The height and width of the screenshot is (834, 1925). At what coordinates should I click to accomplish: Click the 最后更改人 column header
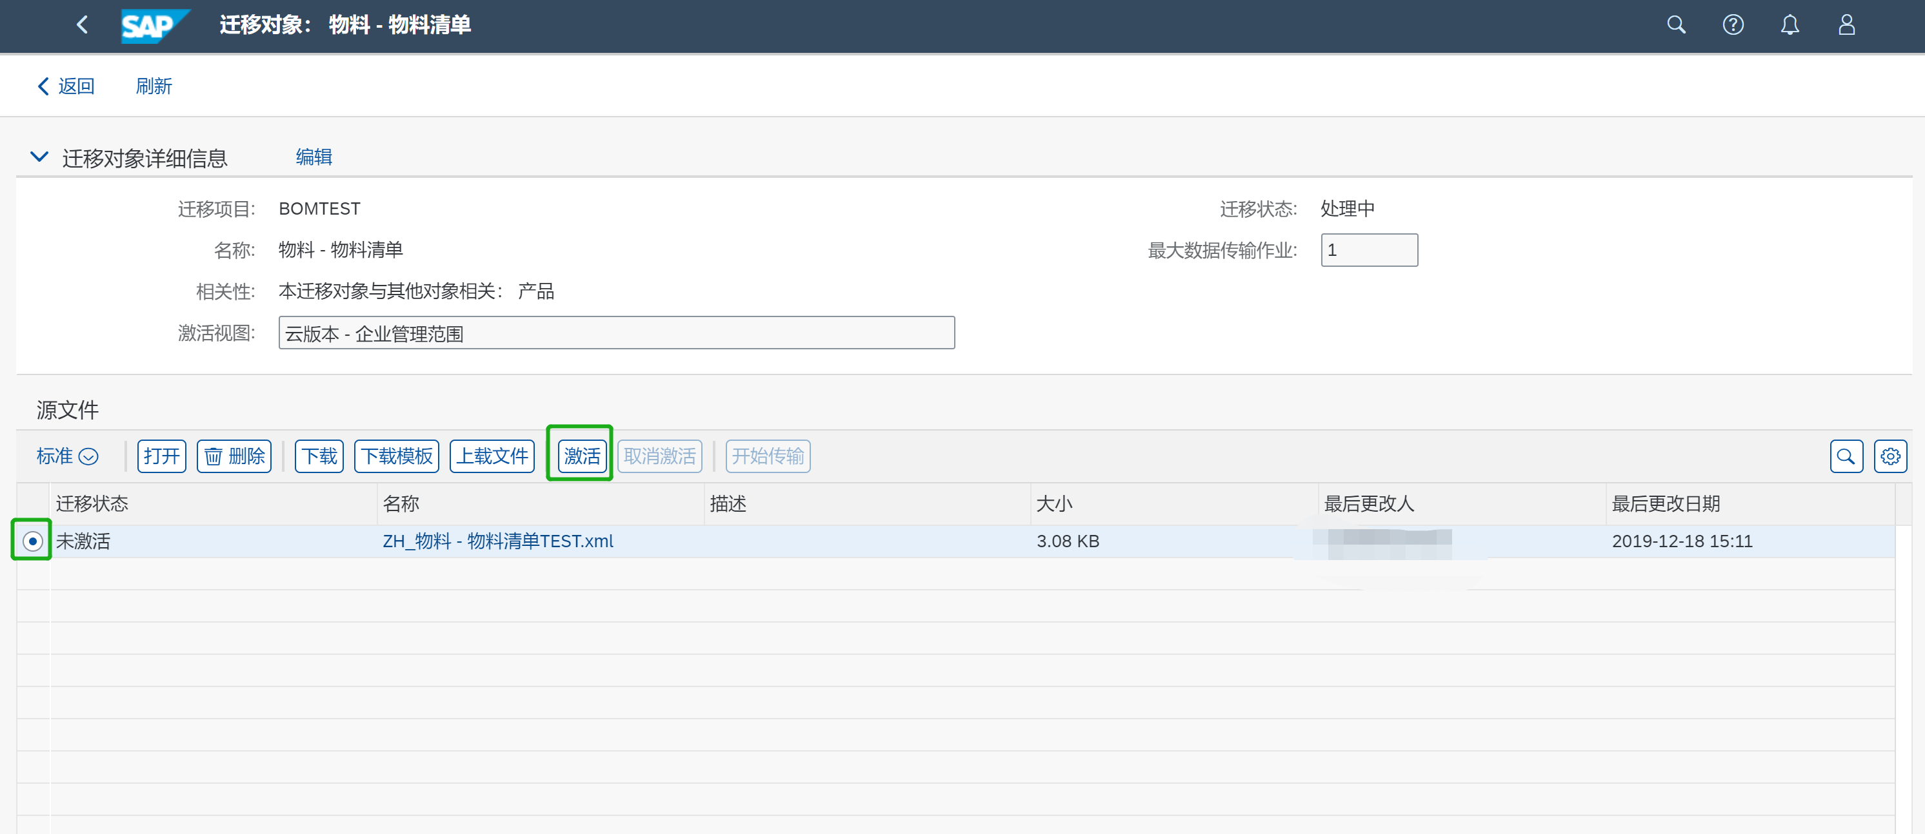(1462, 504)
